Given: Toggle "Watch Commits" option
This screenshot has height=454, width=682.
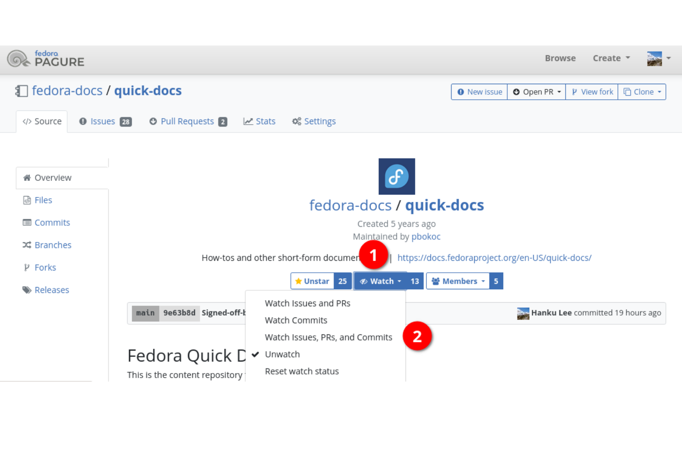Looking at the screenshot, I should pyautogui.click(x=296, y=320).
